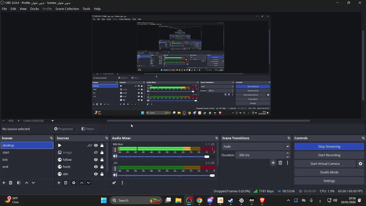366x206 pixels.
Task: Move scene down arrow in Scenes dock
Action: 33,183
